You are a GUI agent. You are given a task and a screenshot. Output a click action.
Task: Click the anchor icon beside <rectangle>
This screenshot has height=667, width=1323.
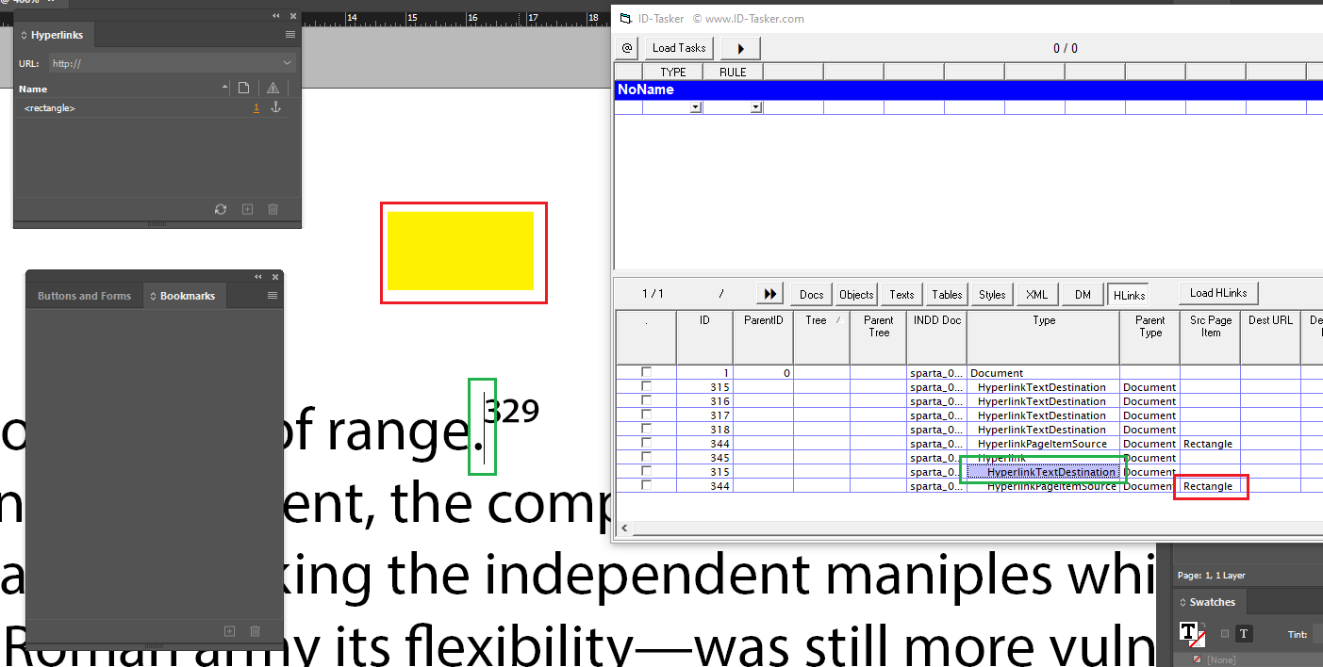[x=275, y=106]
